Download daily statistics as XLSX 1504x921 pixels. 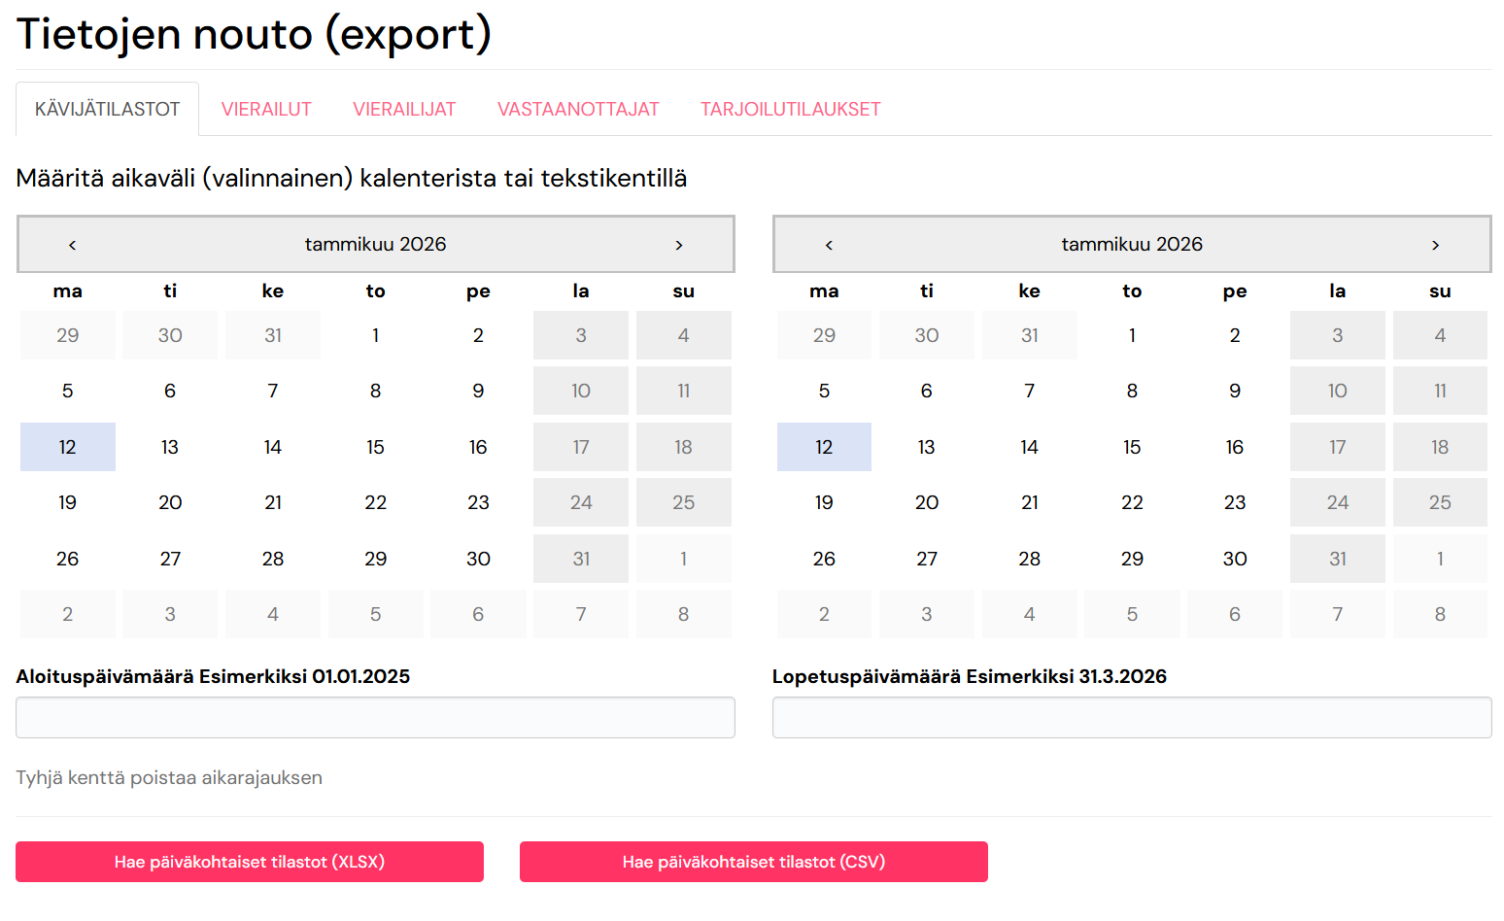click(x=250, y=862)
